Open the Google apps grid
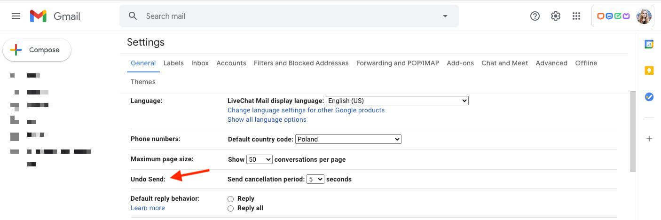The width and height of the screenshot is (661, 220). [576, 16]
